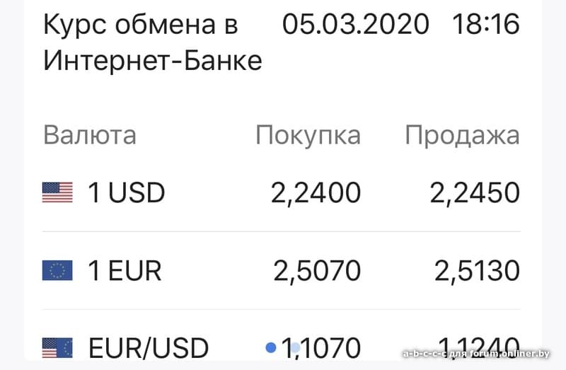This screenshot has width=566, height=370.
Task: Click the USD sell rate 2,2450
Action: [x=475, y=192]
